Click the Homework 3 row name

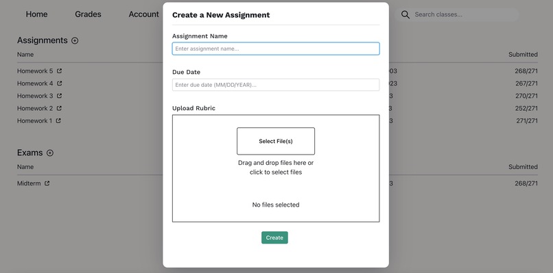(35, 96)
